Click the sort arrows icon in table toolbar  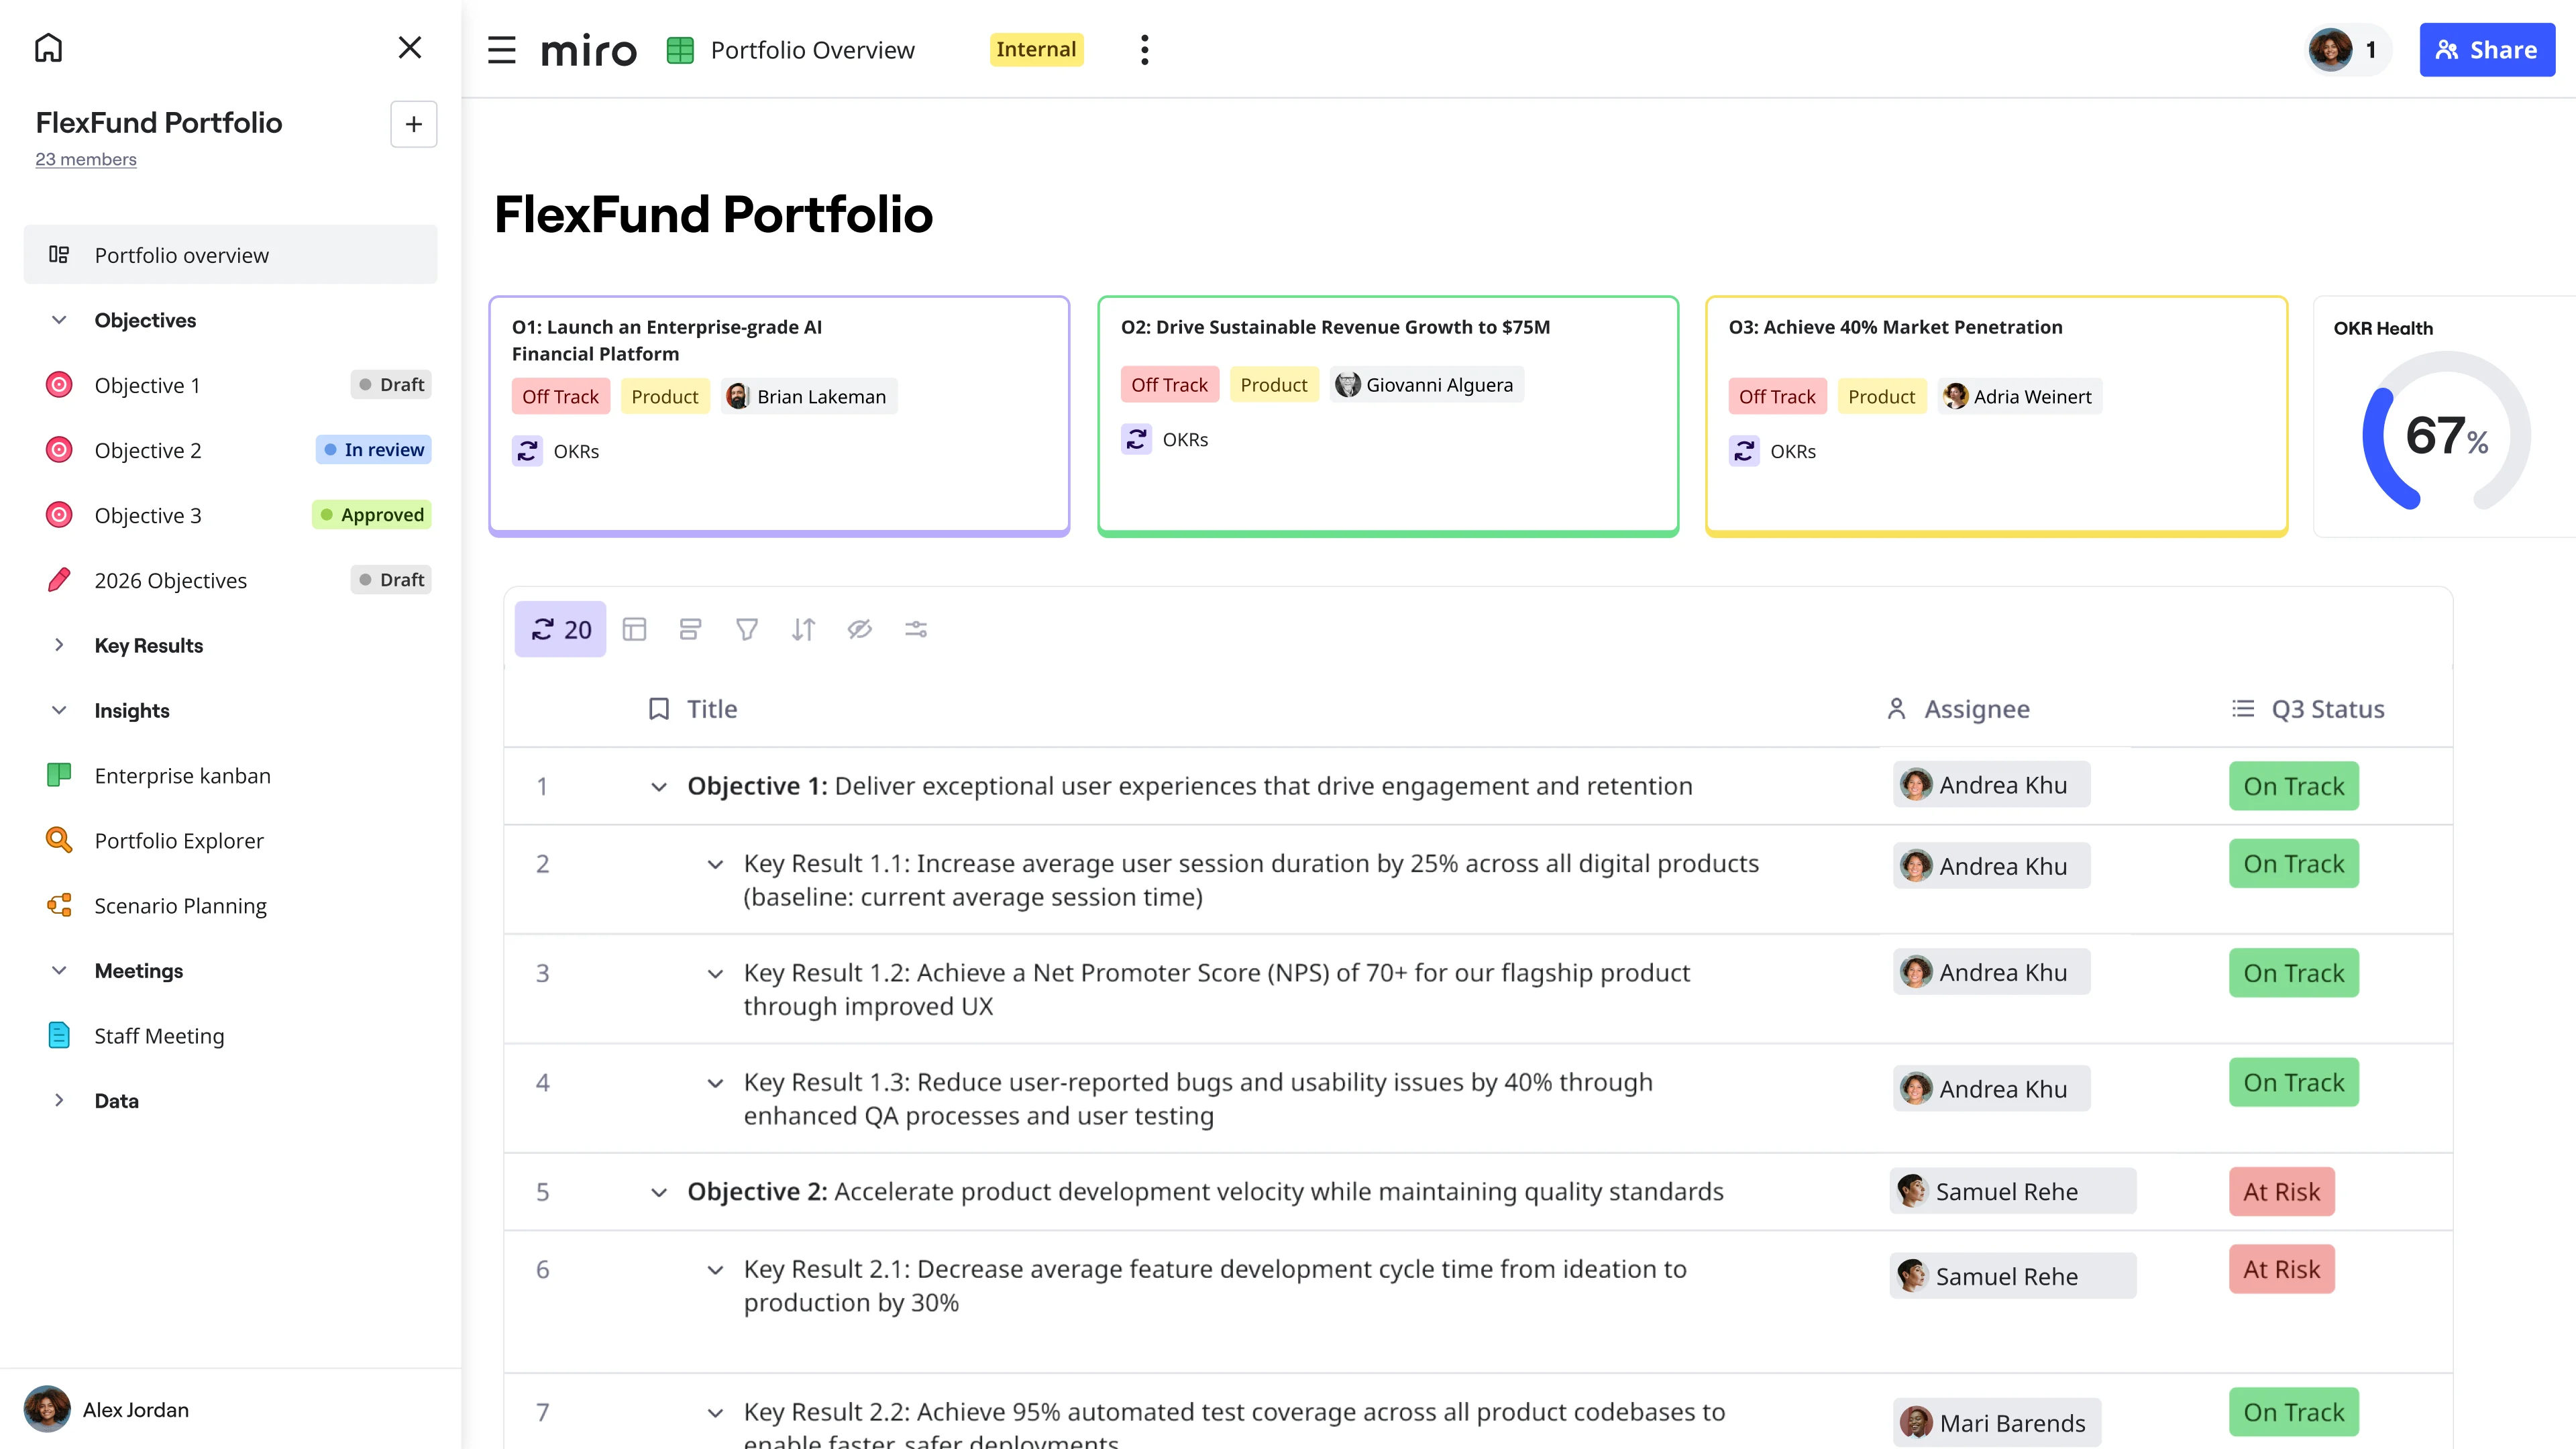(x=803, y=629)
